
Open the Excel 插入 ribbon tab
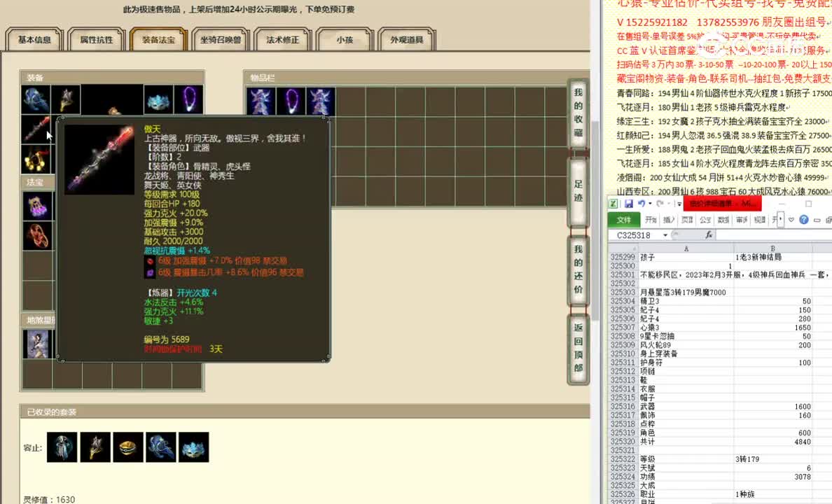tap(669, 220)
